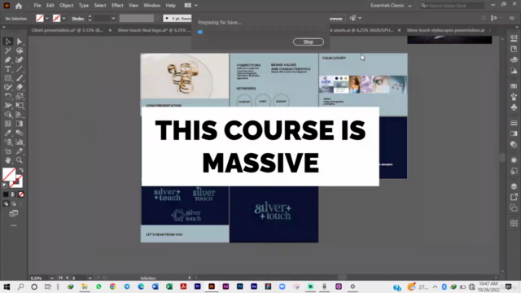Open Essentials Classic workspace dropdown

(391, 6)
